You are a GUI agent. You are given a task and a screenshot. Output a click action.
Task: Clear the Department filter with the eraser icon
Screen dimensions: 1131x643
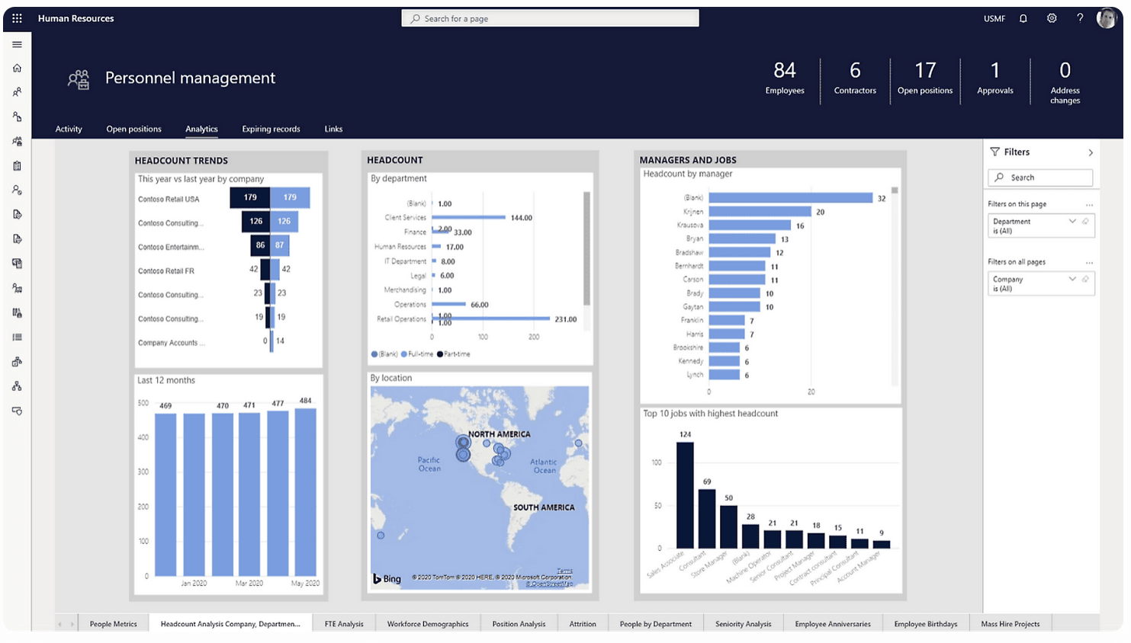(1085, 222)
